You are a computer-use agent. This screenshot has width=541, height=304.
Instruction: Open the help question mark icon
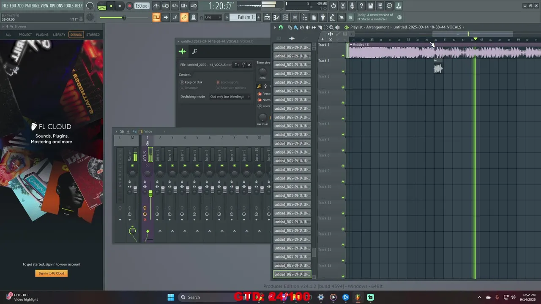pyautogui.click(x=361, y=6)
